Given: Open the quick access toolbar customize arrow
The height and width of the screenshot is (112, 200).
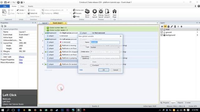Looking at the screenshot, I should (24, 2).
